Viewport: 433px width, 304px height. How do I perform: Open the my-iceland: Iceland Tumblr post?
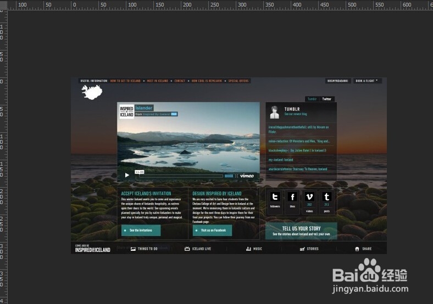click(x=281, y=160)
